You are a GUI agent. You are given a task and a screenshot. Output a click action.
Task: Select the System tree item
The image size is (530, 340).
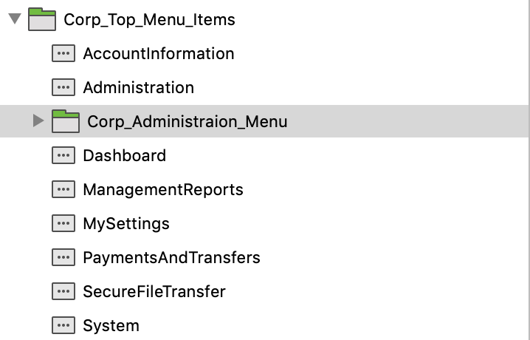point(111,325)
